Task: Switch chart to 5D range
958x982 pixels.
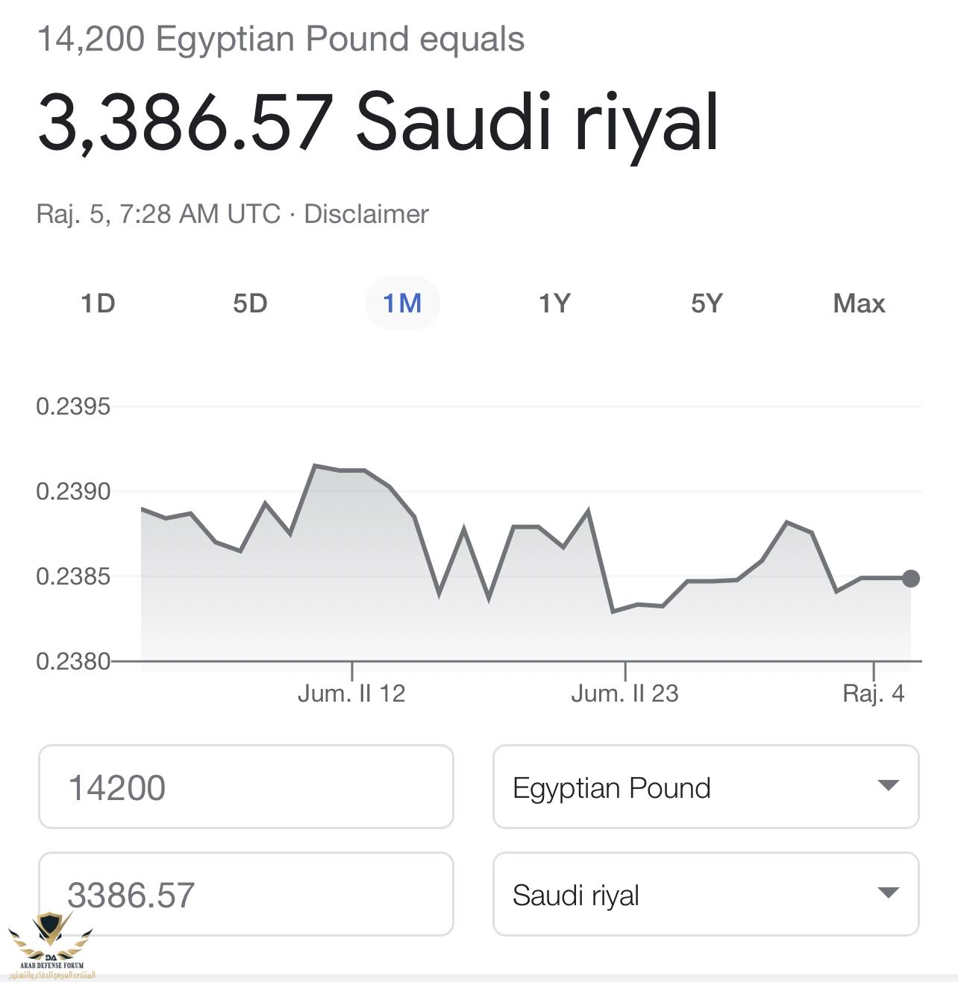Action: point(250,303)
